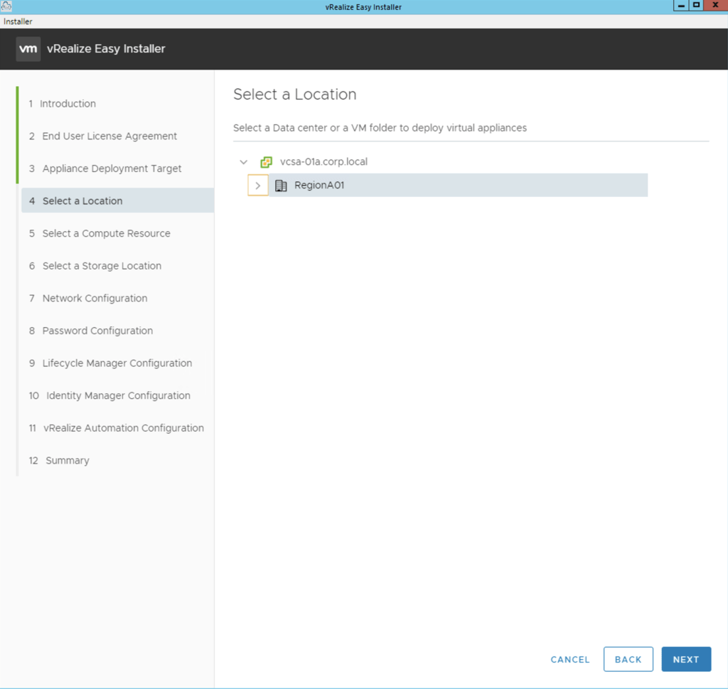Expand the RegionA01 datacenter node

point(257,186)
